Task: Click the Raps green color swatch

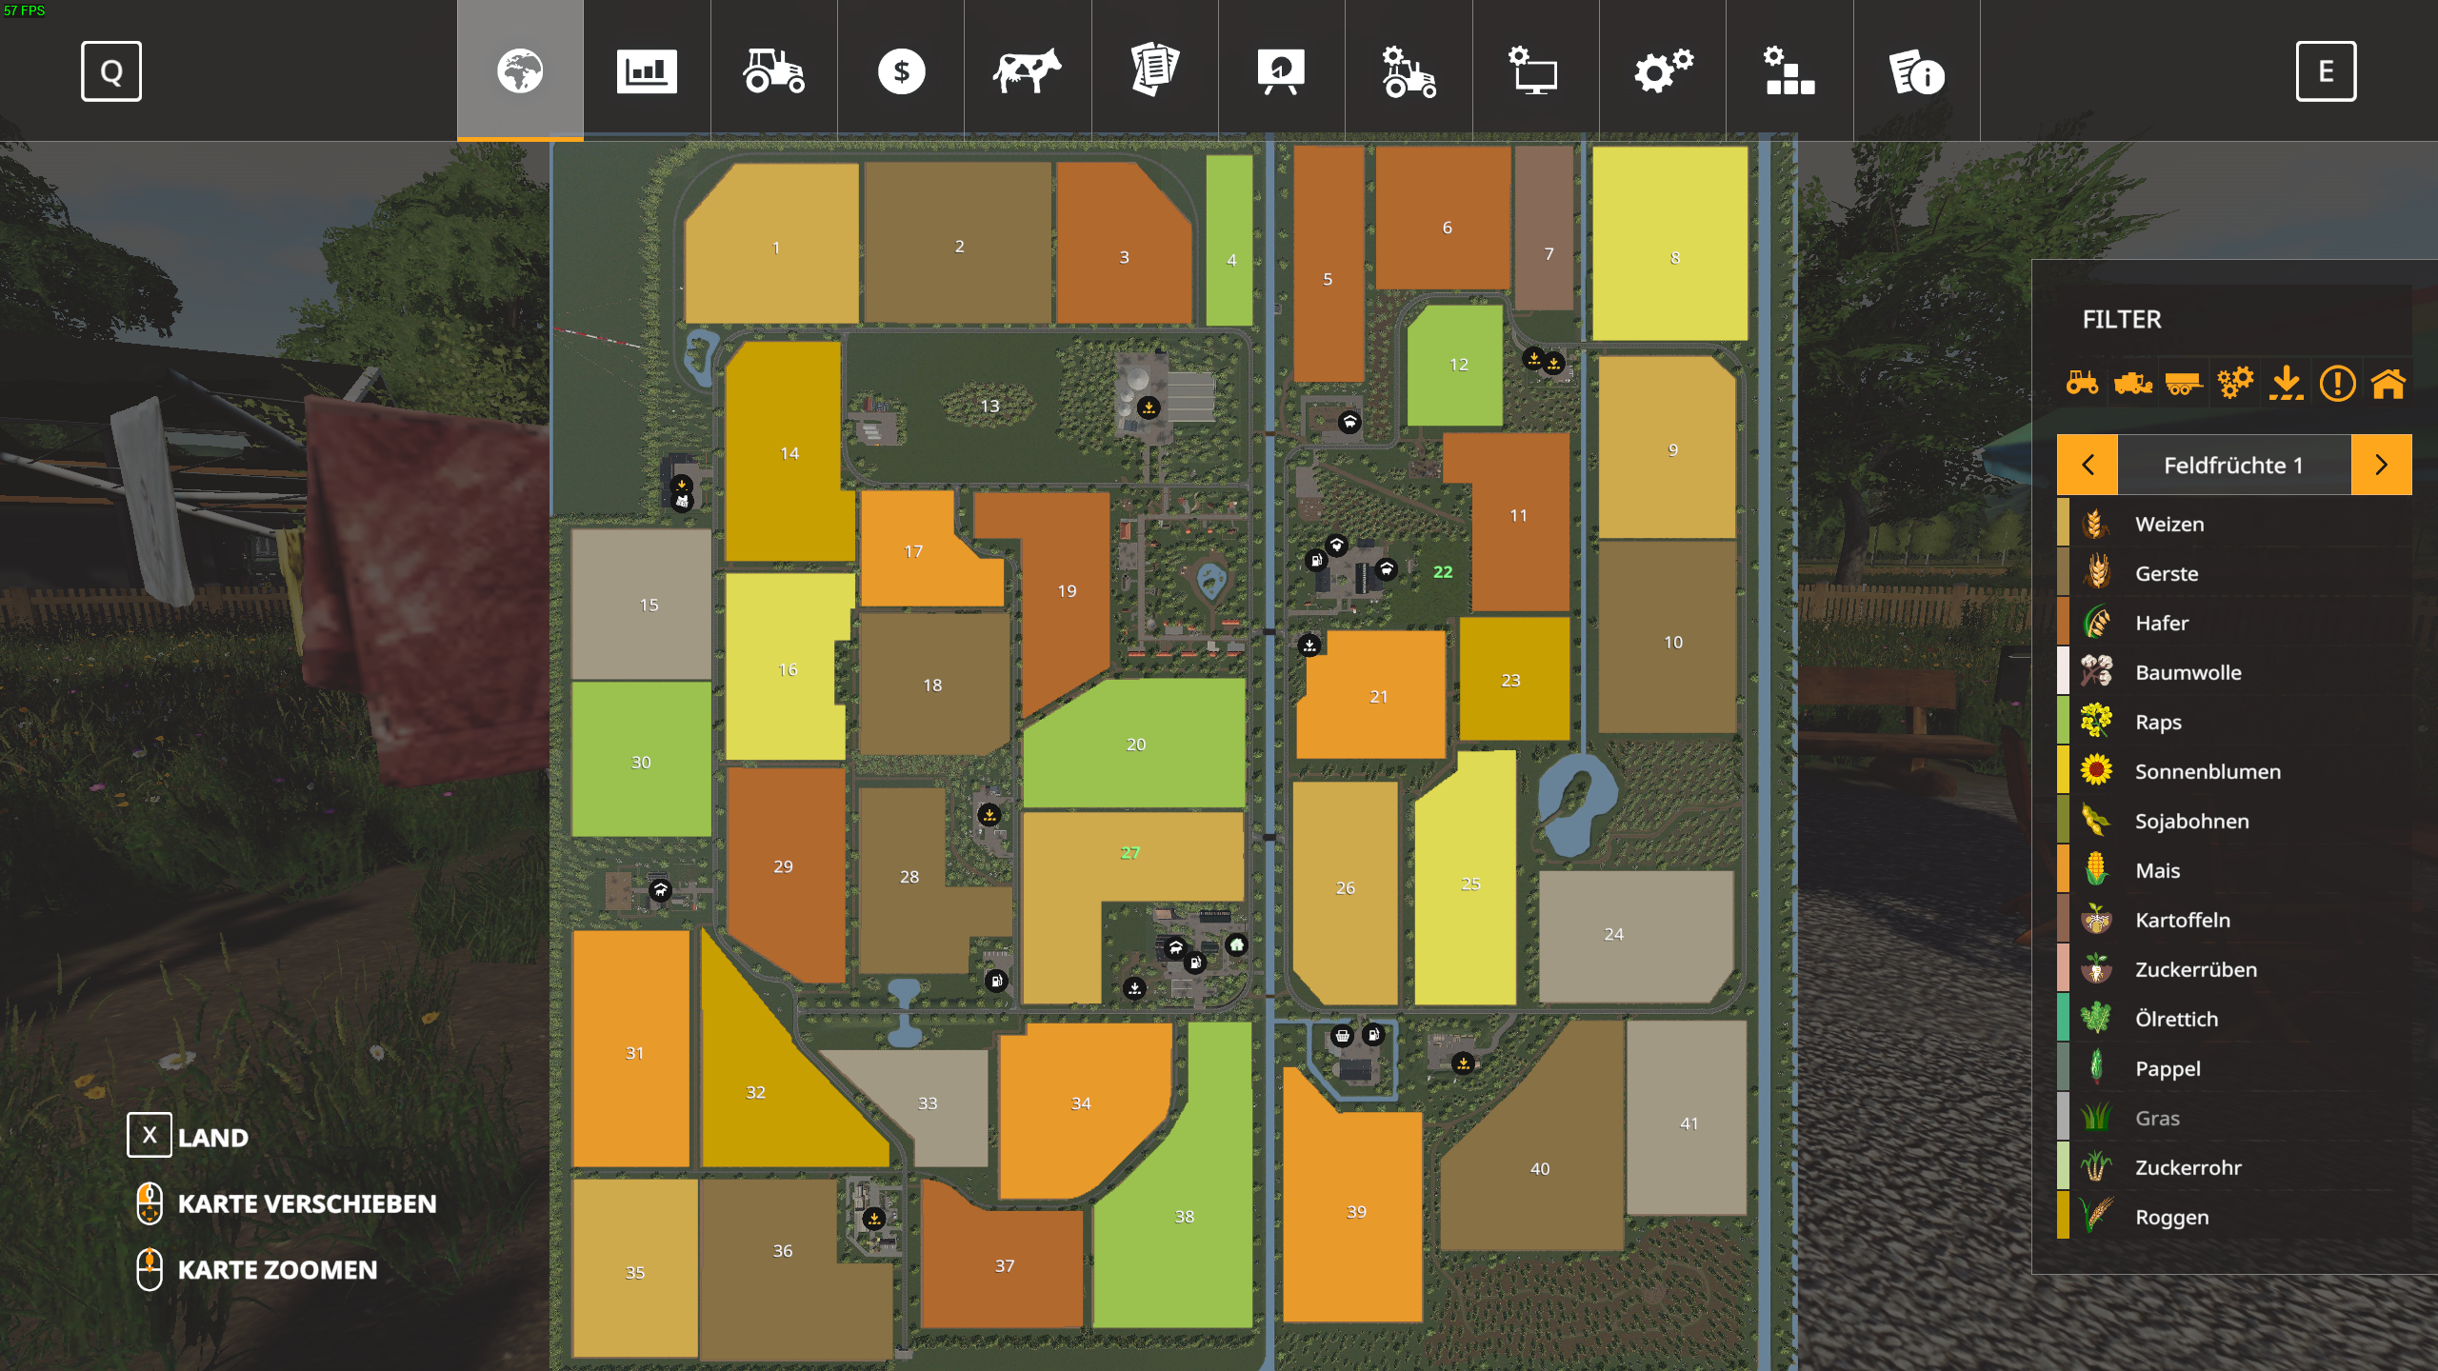Action: click(2063, 722)
